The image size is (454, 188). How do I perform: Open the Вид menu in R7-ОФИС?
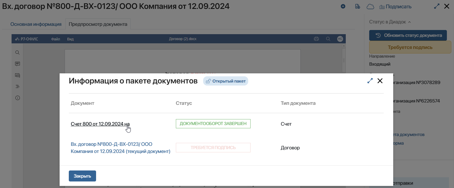tap(70, 39)
